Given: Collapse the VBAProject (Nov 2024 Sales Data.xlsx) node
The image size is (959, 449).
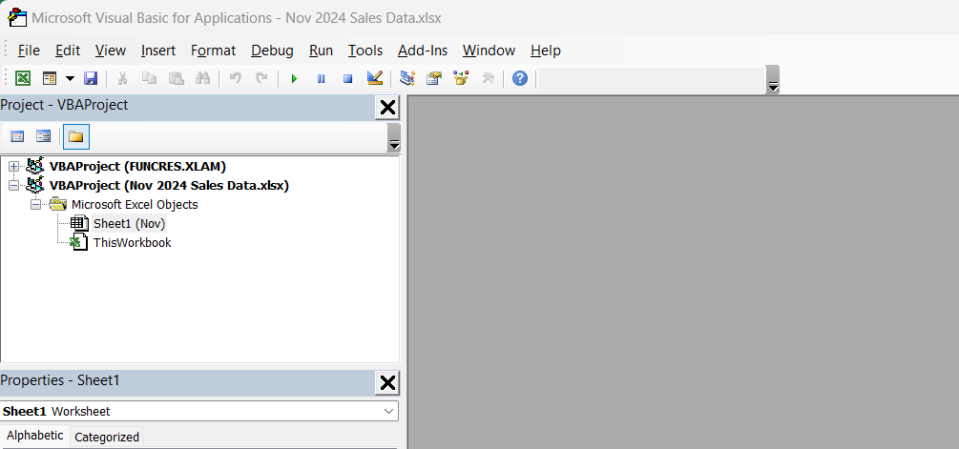Looking at the screenshot, I should 14,185.
